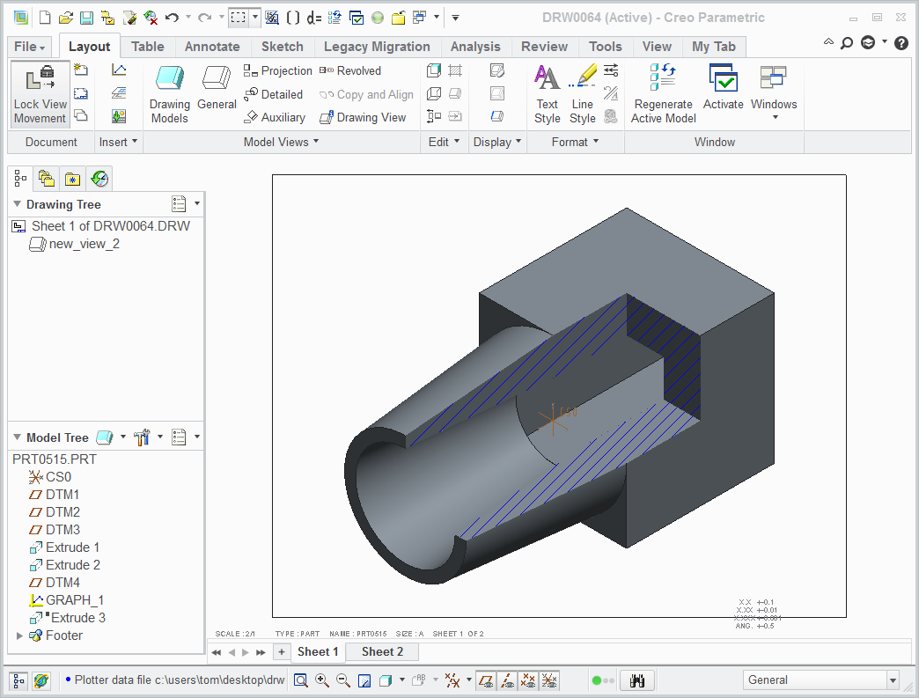Open the Edit group dropdown
This screenshot has height=698, width=919.
(444, 142)
